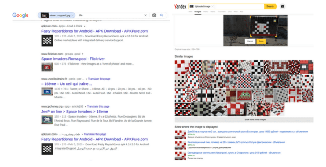Click the cropped skull mosaic preview in Yandex
326x167 pixels.
[x=263, y=26]
